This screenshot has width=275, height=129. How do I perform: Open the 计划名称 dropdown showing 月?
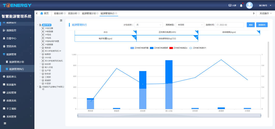tap(149, 25)
